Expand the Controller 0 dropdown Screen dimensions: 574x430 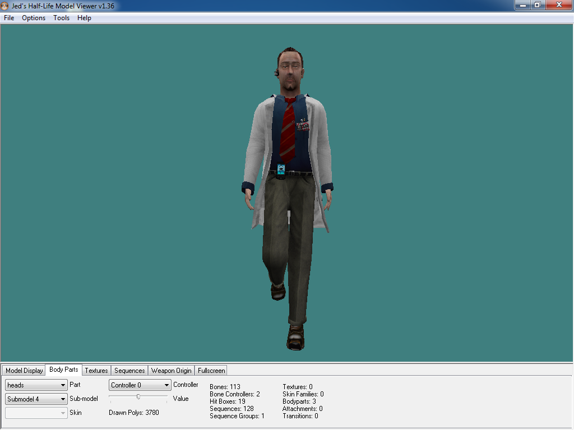coord(140,385)
